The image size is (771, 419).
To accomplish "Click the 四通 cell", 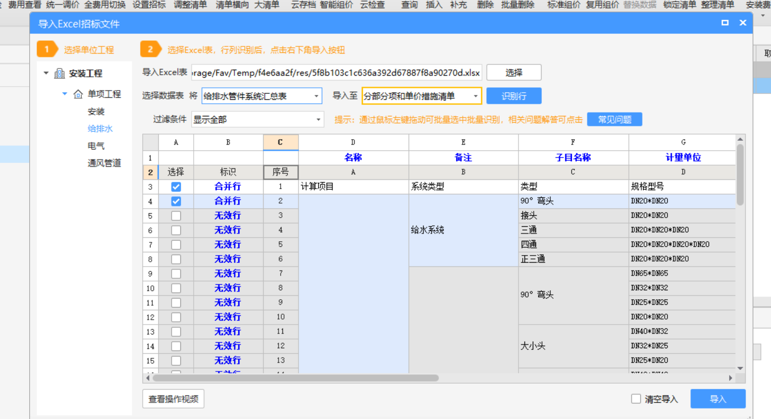I will [x=573, y=245].
